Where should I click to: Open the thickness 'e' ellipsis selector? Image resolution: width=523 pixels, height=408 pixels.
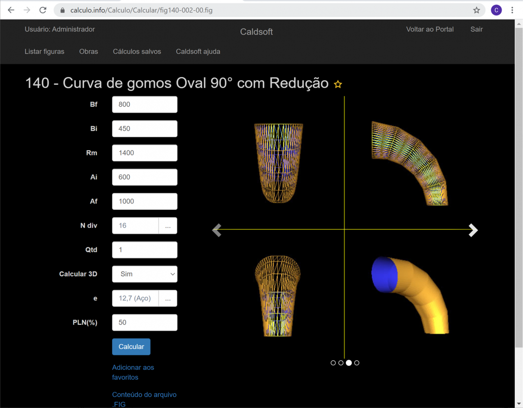tap(168, 298)
